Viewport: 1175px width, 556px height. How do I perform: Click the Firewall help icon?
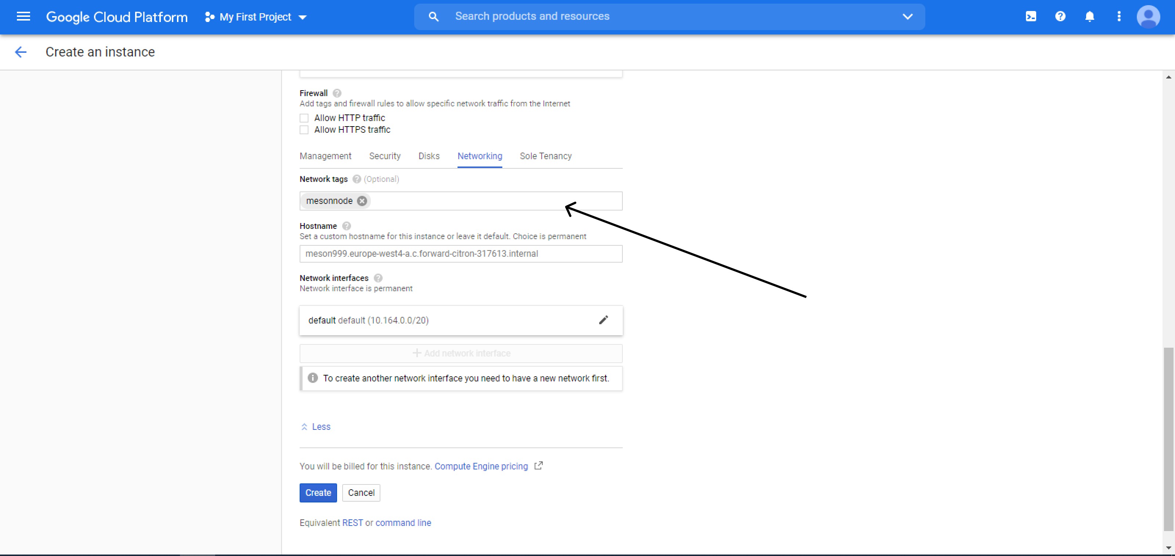(x=337, y=93)
